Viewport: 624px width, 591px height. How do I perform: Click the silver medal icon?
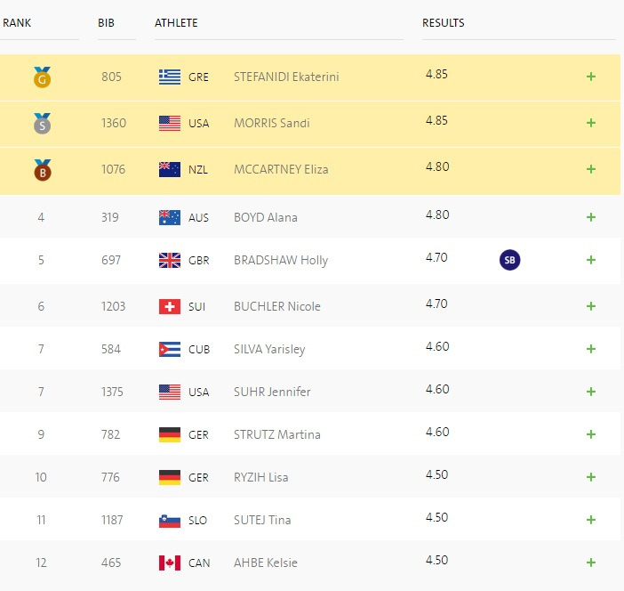pyautogui.click(x=42, y=125)
